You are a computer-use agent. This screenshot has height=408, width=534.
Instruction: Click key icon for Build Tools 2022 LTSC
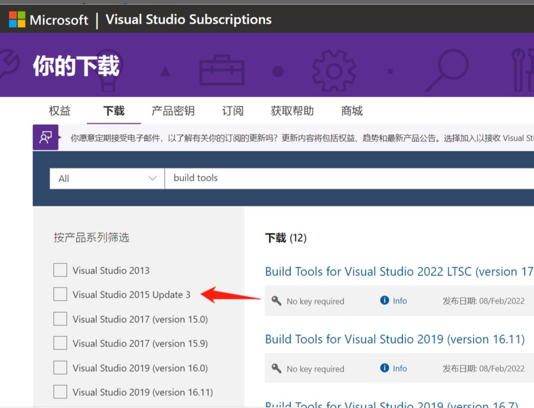point(276,301)
